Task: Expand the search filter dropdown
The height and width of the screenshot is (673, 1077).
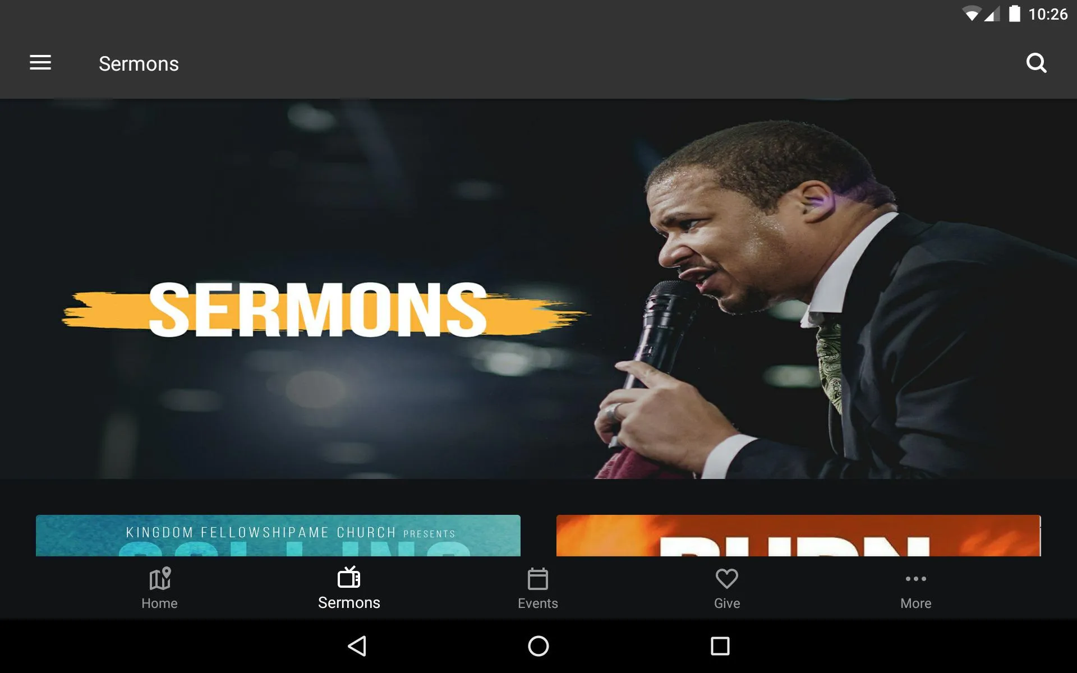Action: pos(1037,63)
